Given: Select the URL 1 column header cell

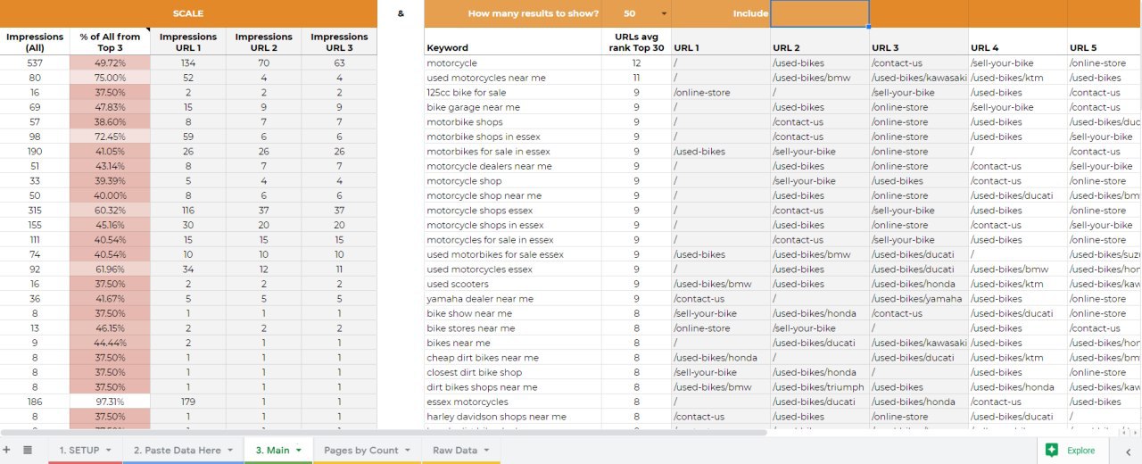Looking at the screenshot, I should coord(721,42).
